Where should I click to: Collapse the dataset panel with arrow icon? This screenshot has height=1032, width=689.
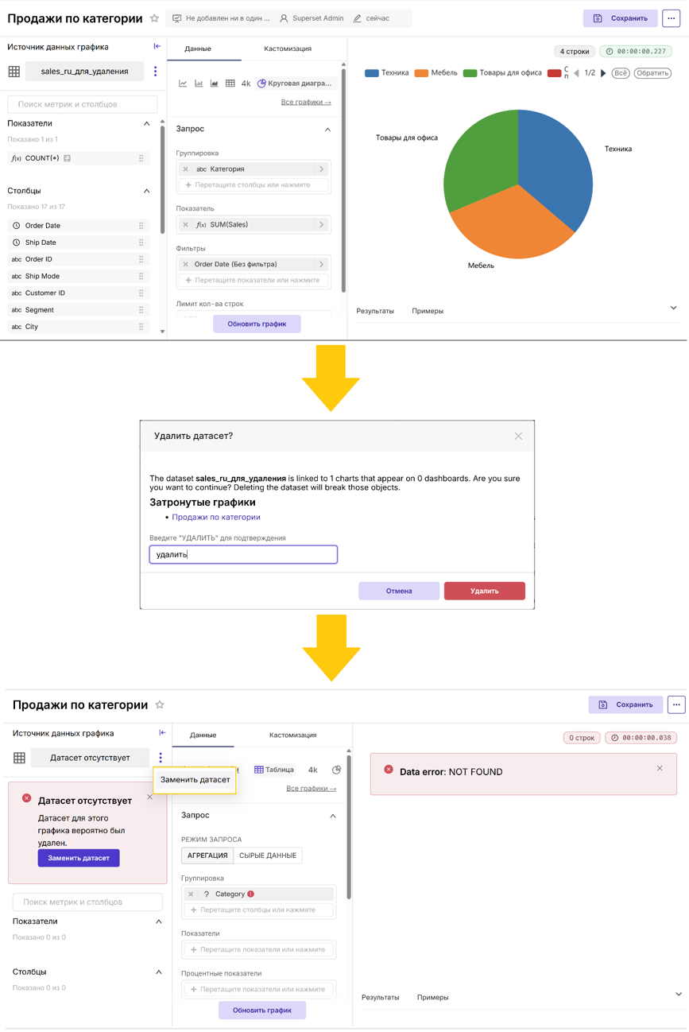pyautogui.click(x=157, y=47)
